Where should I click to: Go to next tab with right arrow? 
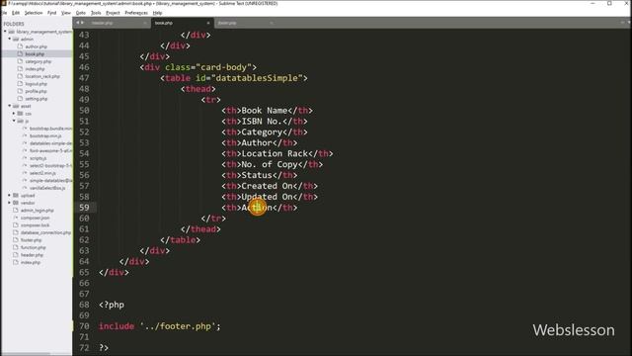pyautogui.click(x=82, y=23)
